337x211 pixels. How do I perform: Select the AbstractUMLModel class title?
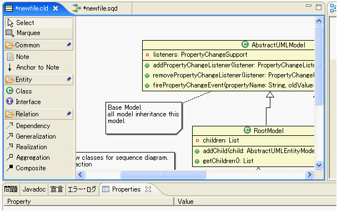tap(278, 45)
